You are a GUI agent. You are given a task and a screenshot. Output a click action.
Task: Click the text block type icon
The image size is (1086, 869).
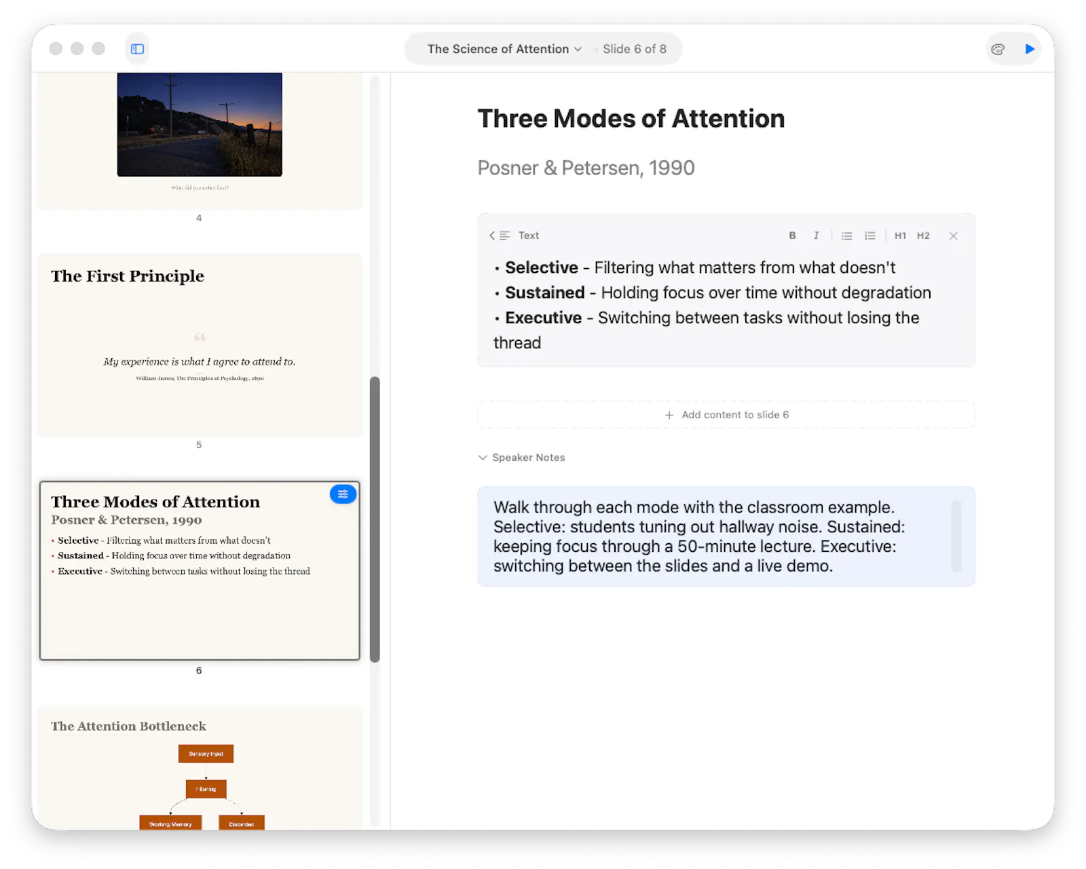pyautogui.click(x=505, y=236)
